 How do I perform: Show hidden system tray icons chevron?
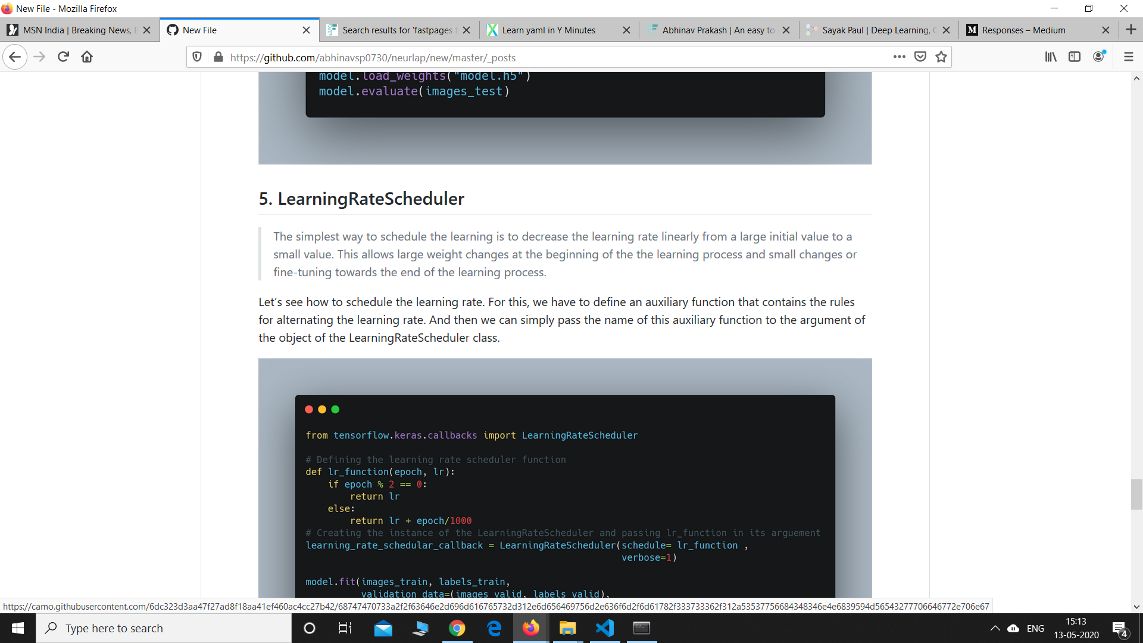[995, 628]
